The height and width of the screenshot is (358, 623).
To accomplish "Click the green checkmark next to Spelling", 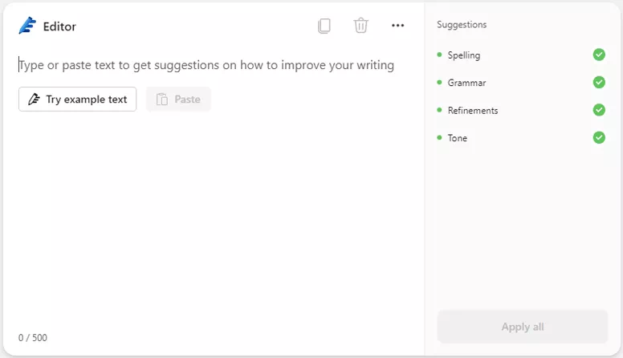I will point(599,55).
